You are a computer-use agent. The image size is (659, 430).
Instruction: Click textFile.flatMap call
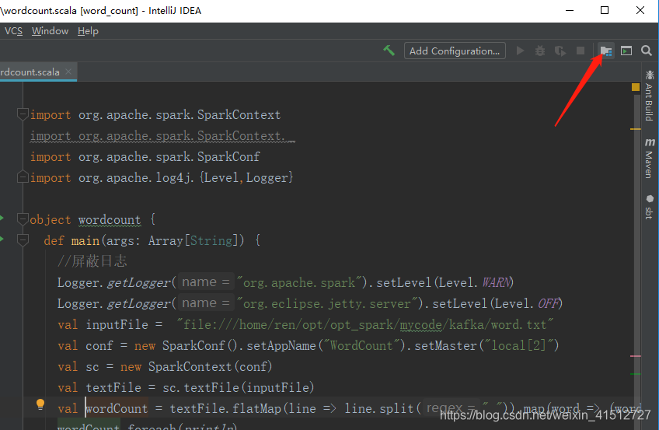click(225, 408)
